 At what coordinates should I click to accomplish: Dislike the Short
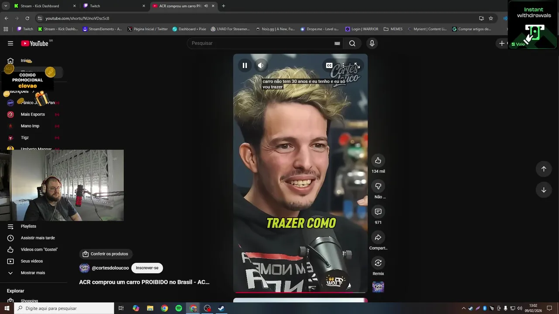378,186
